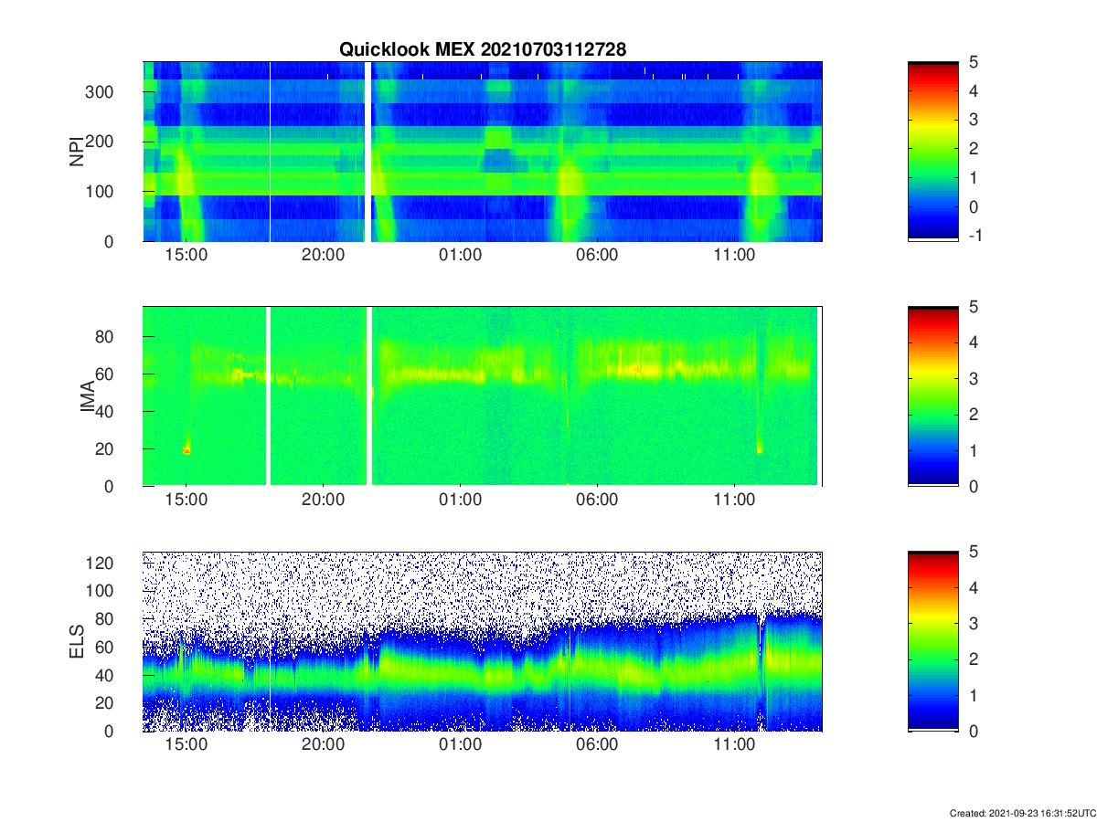This screenshot has width=1097, height=822.
Task: Click the 01:00 label under the NPI panel
Action: pyautogui.click(x=460, y=257)
